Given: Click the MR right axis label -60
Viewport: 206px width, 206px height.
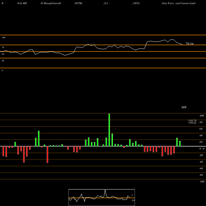Looking at the screenshot, I should point(201,169).
